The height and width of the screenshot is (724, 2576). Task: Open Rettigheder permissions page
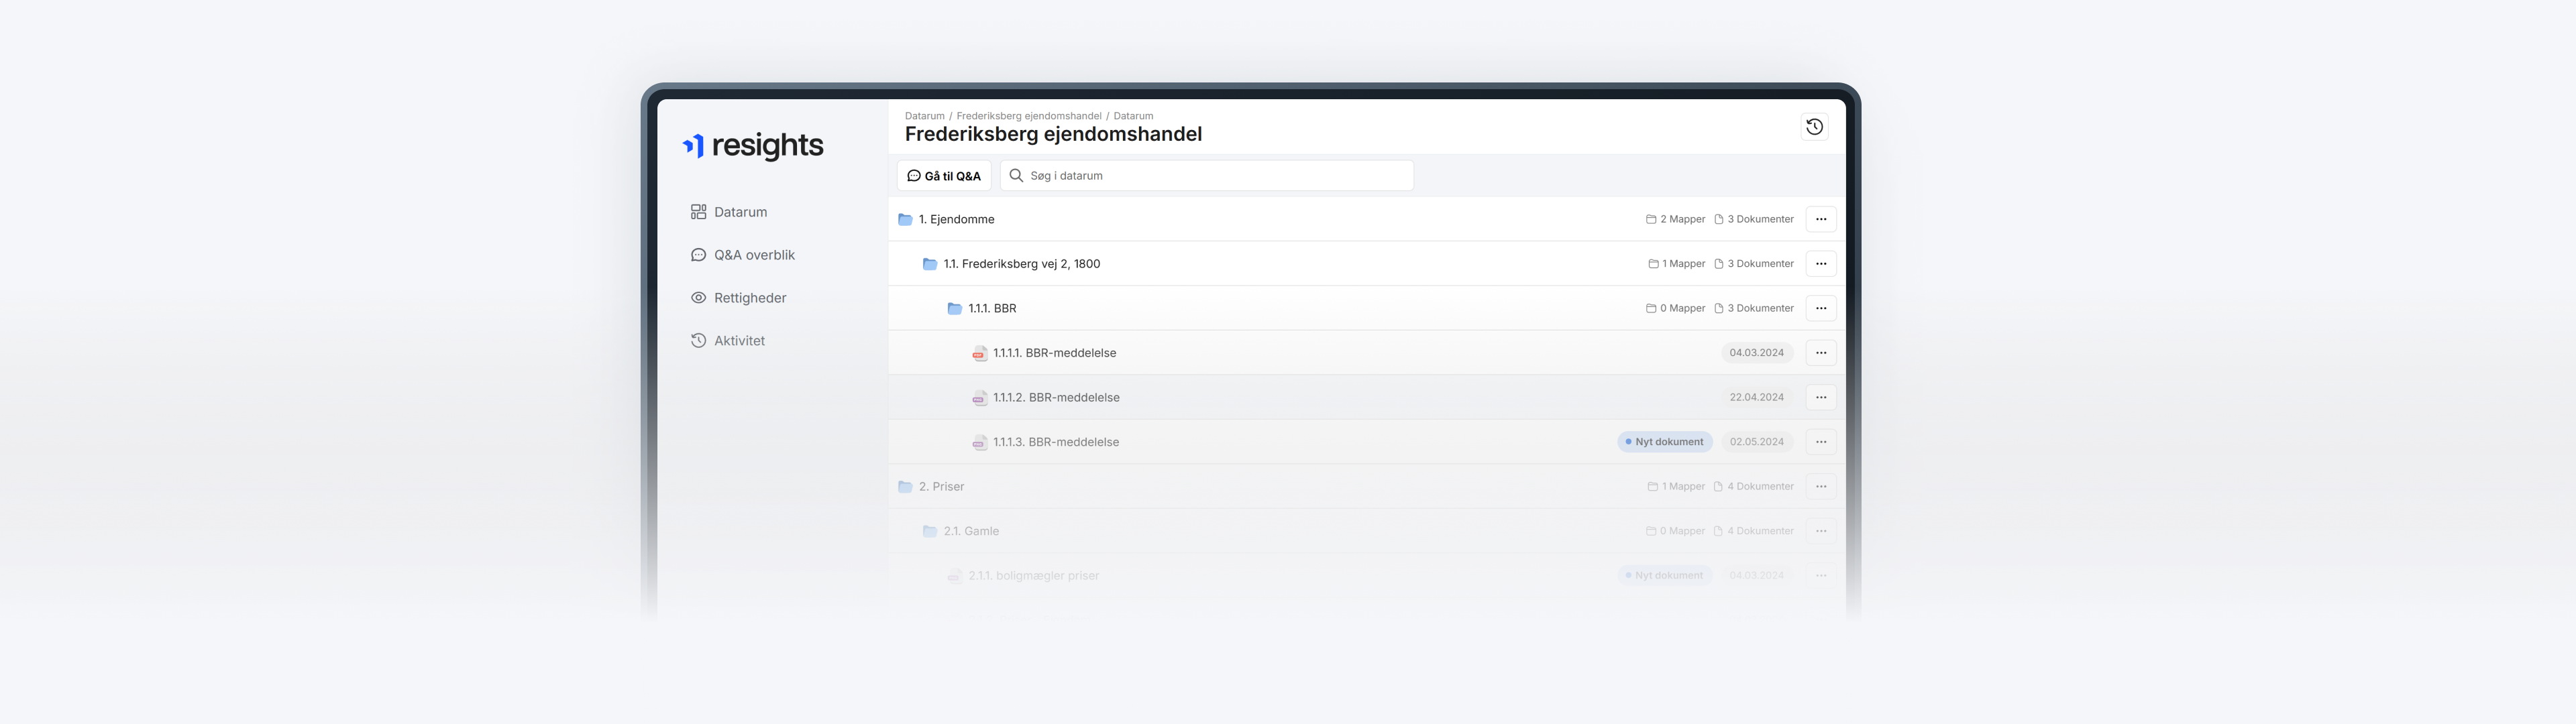coord(749,298)
